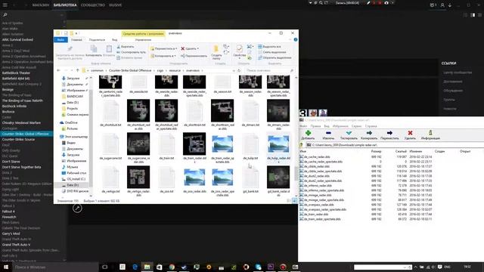Open Сервис menu in WinRAR

[x=356, y=126]
